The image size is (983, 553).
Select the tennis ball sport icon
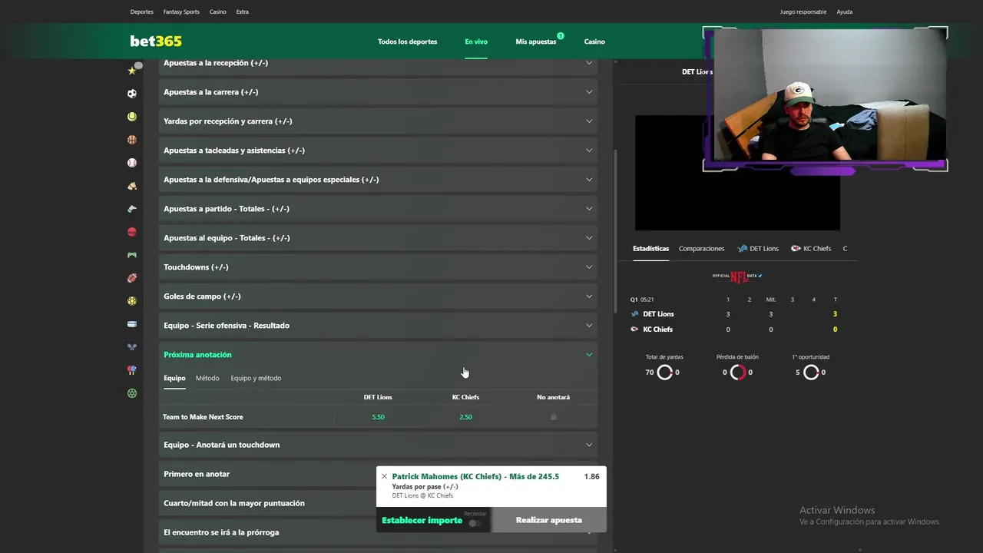coord(132,117)
